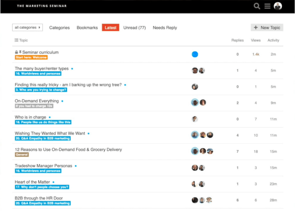Screen dimensions: 295x211
Task: Select the Needs Reply tab
Action: [x=165, y=28]
